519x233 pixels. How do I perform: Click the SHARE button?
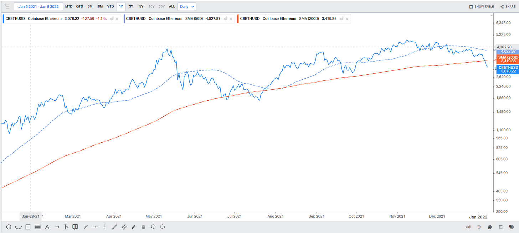[508, 6]
